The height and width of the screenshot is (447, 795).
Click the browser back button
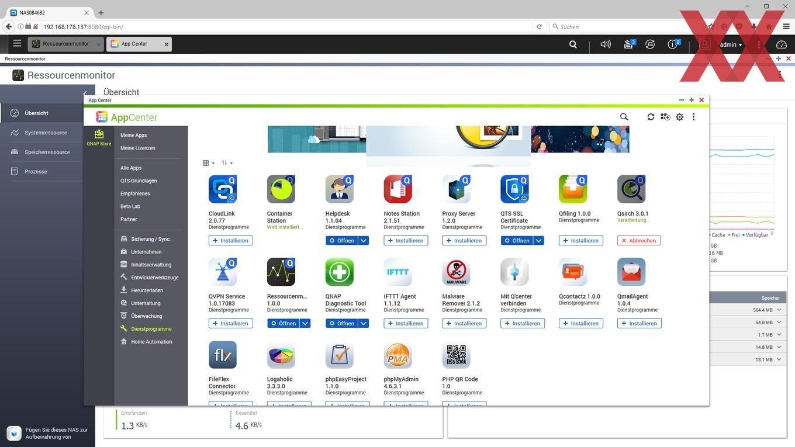[x=9, y=27]
